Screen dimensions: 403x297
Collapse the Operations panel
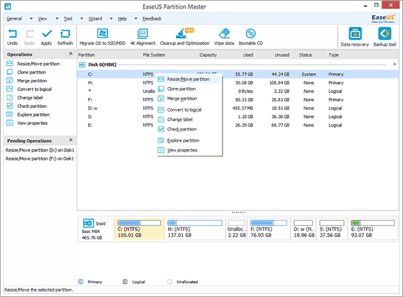(71, 54)
